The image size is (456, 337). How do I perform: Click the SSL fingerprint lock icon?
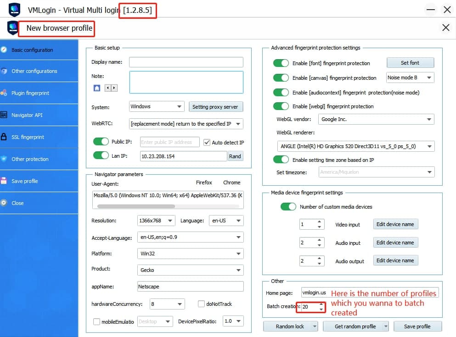click(x=4, y=137)
